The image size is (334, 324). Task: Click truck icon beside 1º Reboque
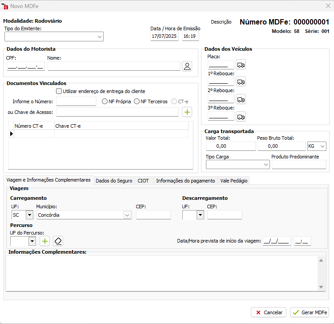click(x=241, y=82)
